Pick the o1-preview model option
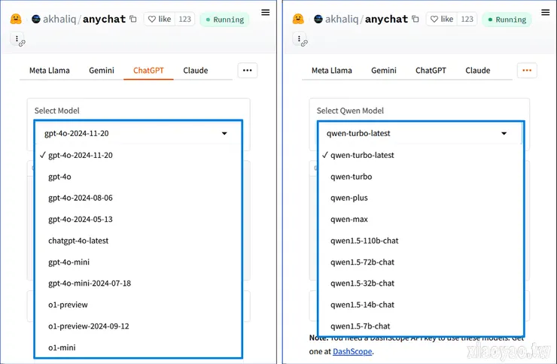The width and height of the screenshot is (557, 364). 138,305
